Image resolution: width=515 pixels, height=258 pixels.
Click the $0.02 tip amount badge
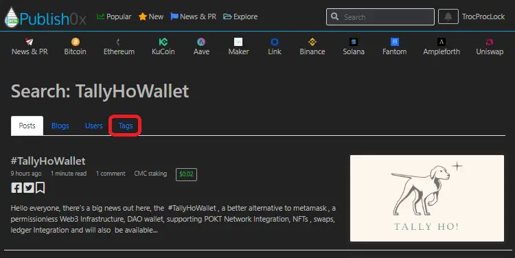186,174
